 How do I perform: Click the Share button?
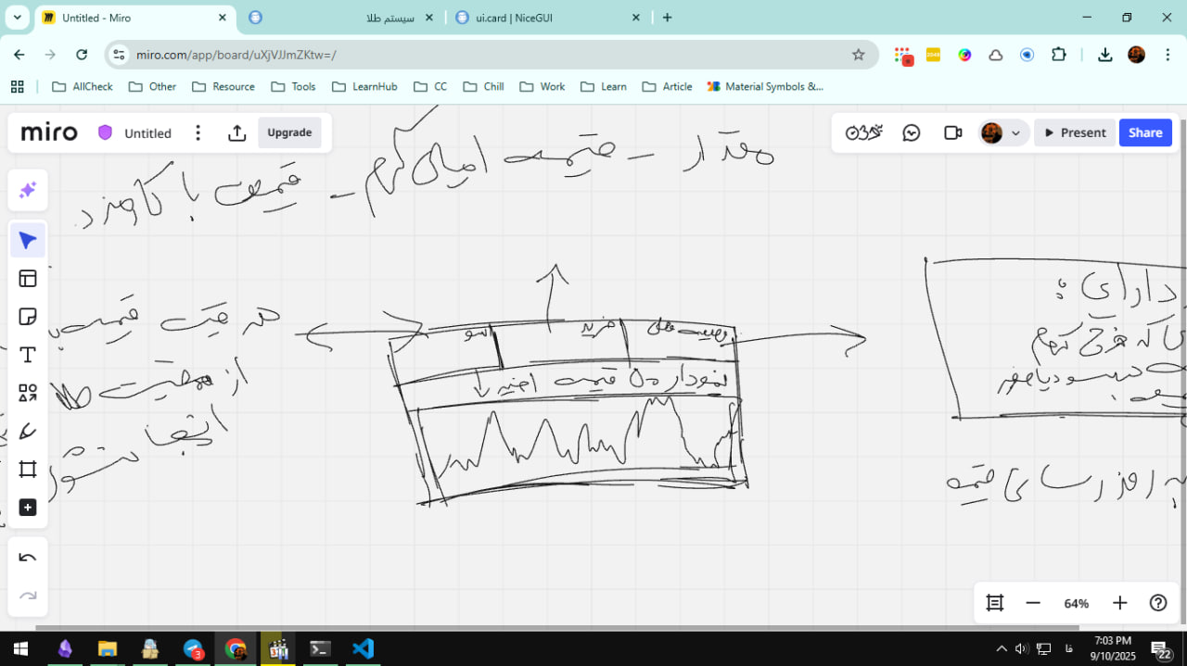pos(1145,132)
